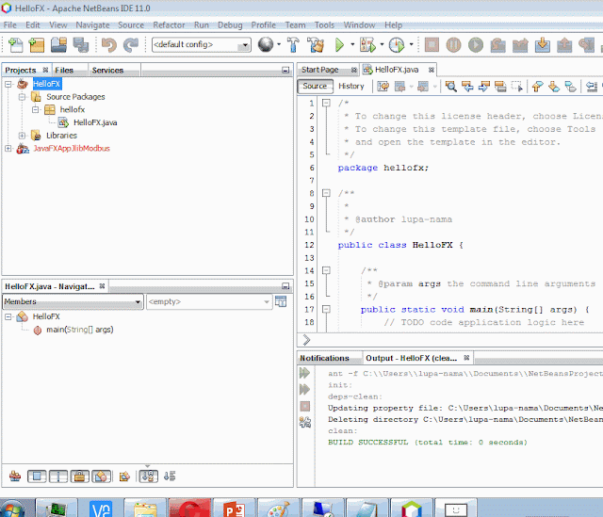Expand the JavaFXAppJlibModbus project node

click(8, 149)
